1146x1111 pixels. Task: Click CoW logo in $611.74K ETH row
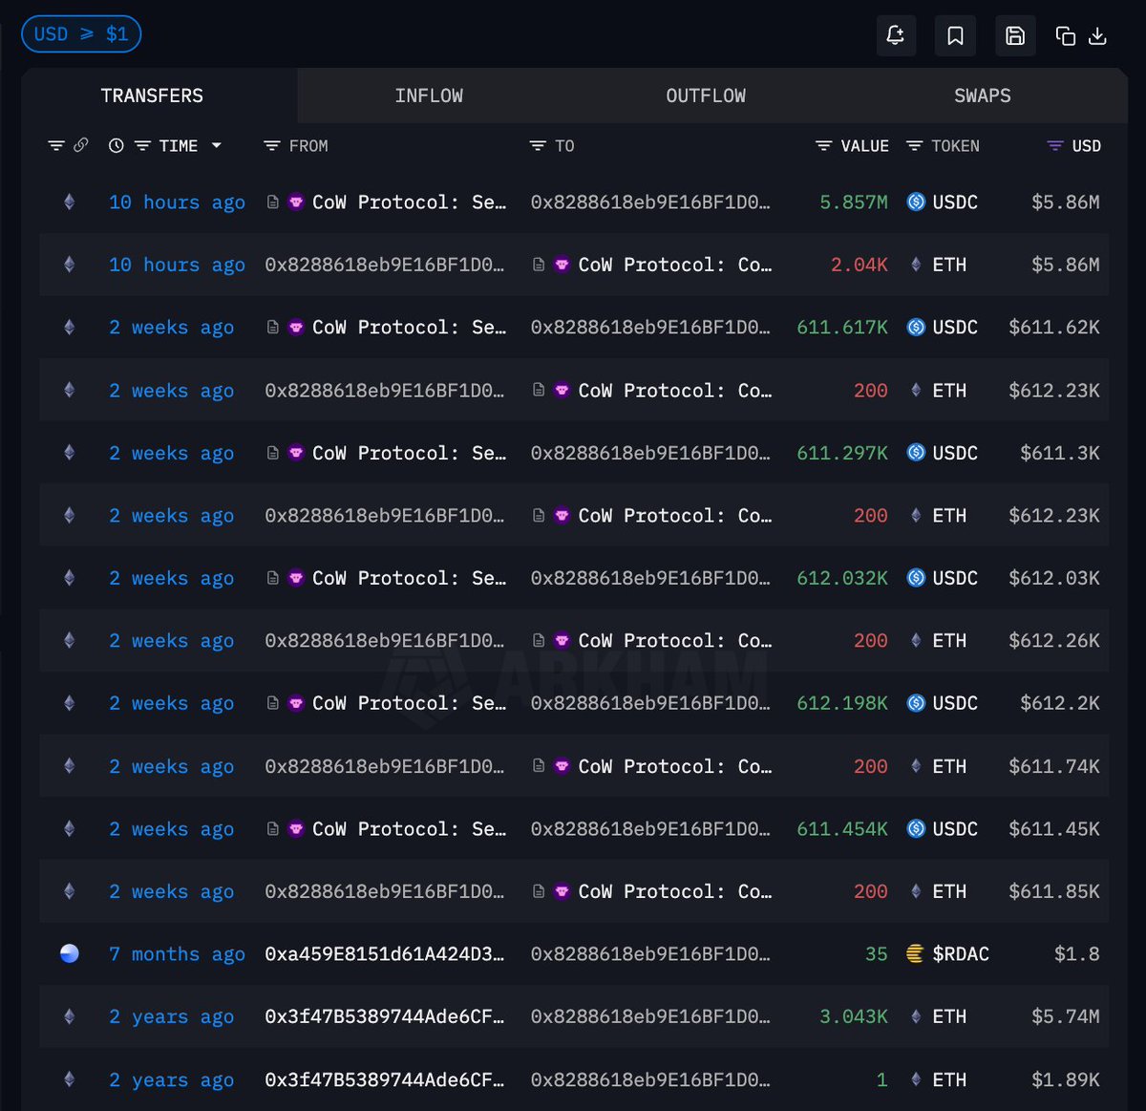pyautogui.click(x=562, y=766)
